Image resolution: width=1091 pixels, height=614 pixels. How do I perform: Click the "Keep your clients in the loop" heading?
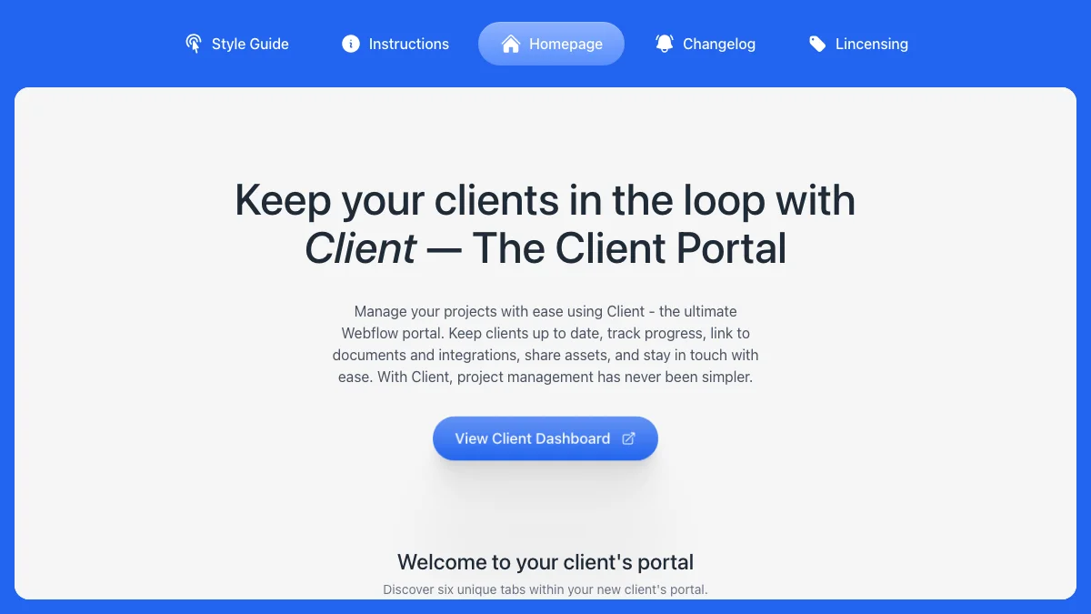click(x=545, y=224)
